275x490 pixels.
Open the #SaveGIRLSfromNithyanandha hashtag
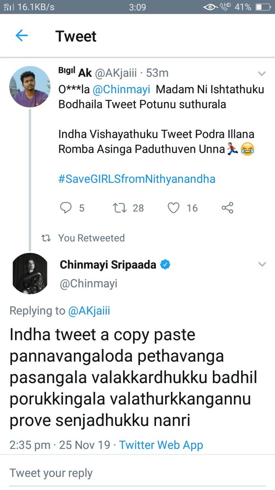tap(137, 179)
